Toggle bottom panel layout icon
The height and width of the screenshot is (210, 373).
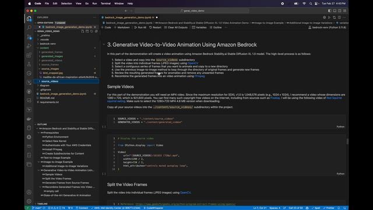click(x=335, y=10)
